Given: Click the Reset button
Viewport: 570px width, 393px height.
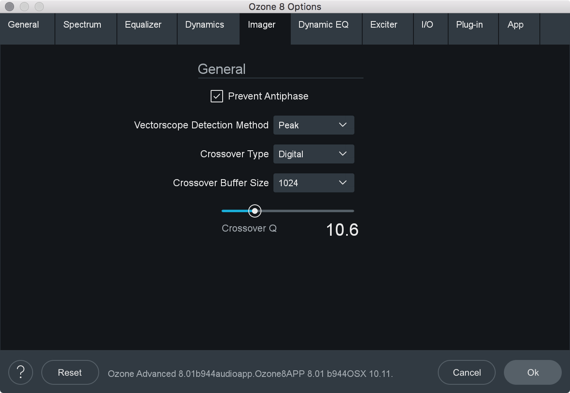Looking at the screenshot, I should click(70, 372).
